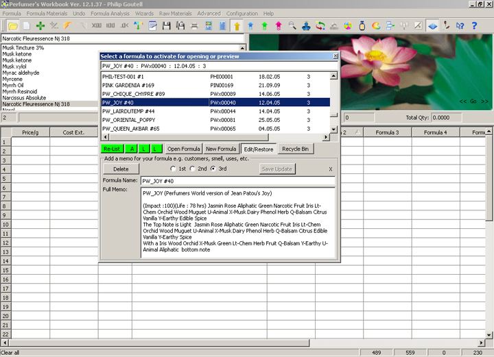Click the chemist figure icon
This screenshot has height=357, width=494.
pos(446,26)
